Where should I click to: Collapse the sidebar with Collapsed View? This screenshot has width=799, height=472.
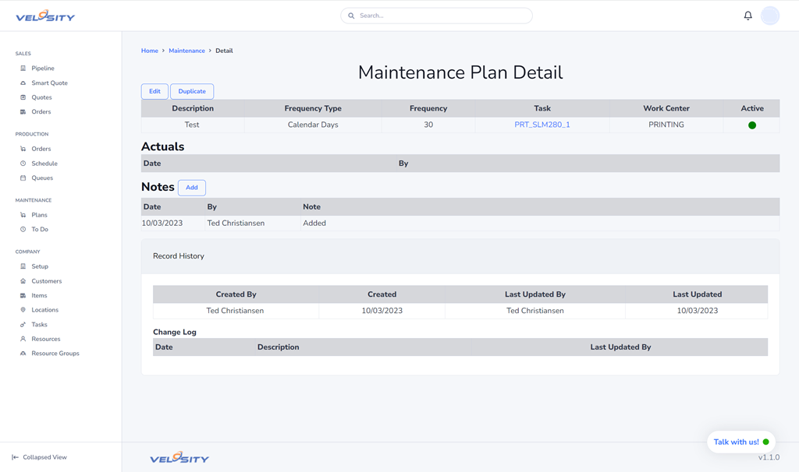[39, 457]
